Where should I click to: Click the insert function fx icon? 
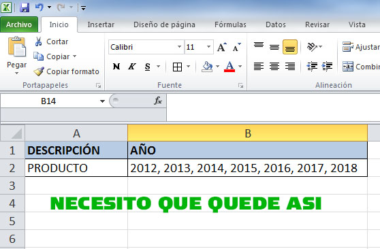tap(158, 101)
